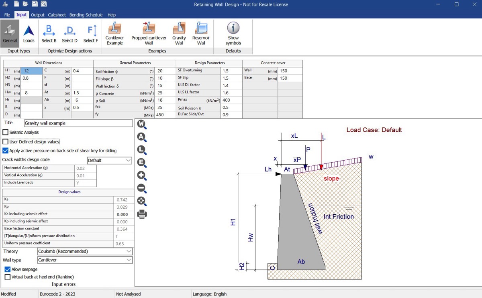Viewport: 482px width, 298px height.
Task: Click the zoom out magnifier icon
Action: (x=142, y=189)
